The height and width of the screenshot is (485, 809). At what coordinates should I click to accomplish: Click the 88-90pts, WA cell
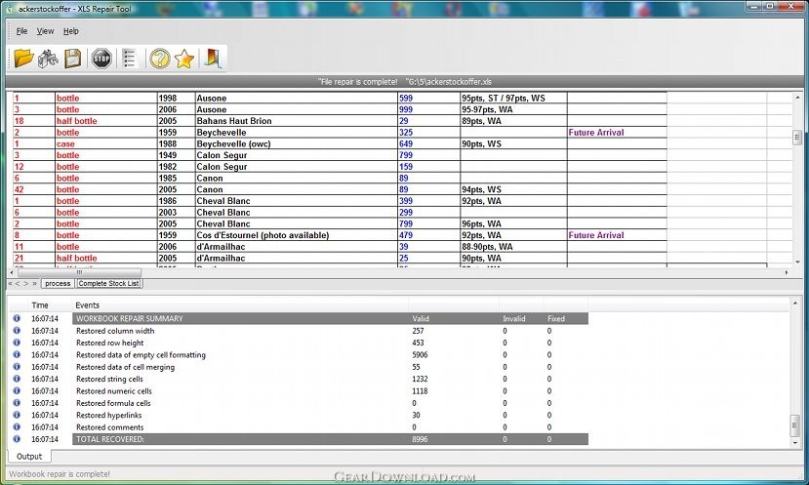[x=513, y=247]
